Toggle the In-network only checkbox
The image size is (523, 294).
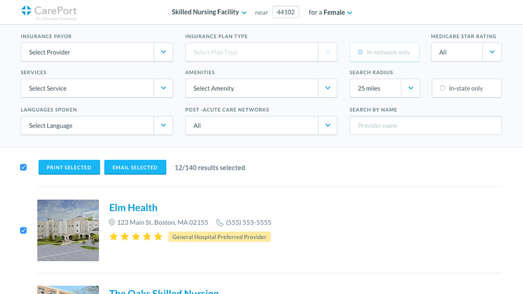pos(360,52)
